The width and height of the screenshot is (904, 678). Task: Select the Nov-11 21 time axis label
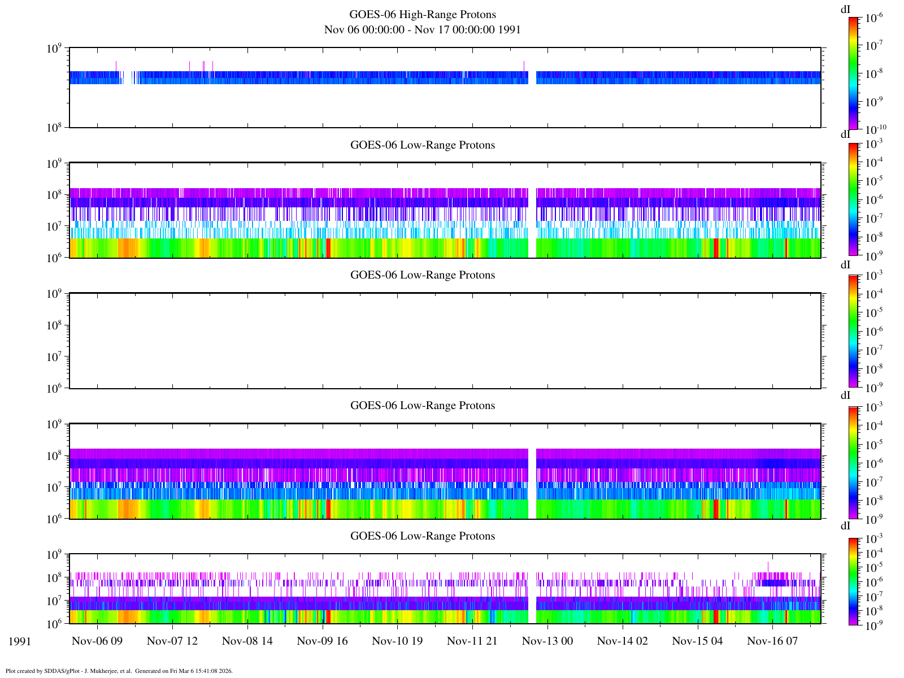(472, 641)
